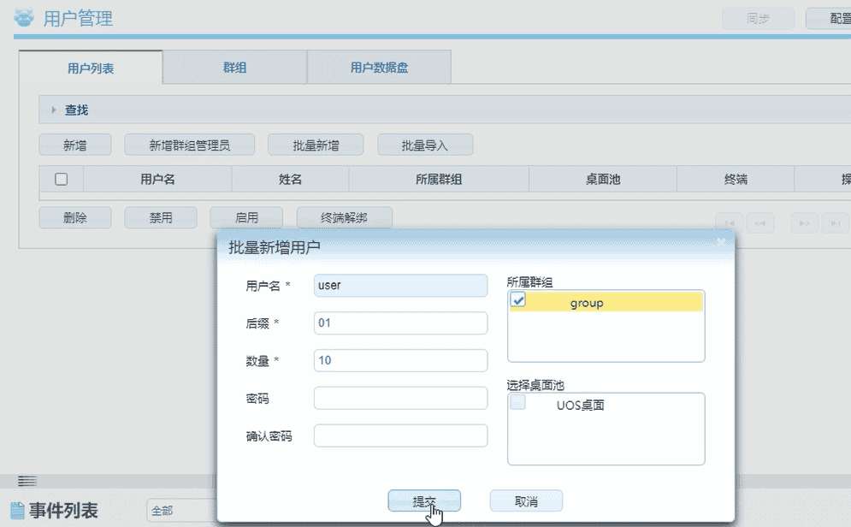Click the next-page pagination icon
Screen dimensions: 851x527
[804, 222]
